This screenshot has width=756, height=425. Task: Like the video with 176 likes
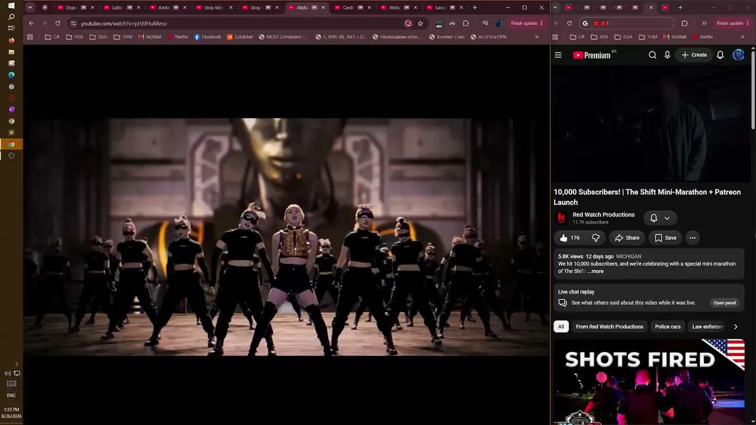[569, 238]
